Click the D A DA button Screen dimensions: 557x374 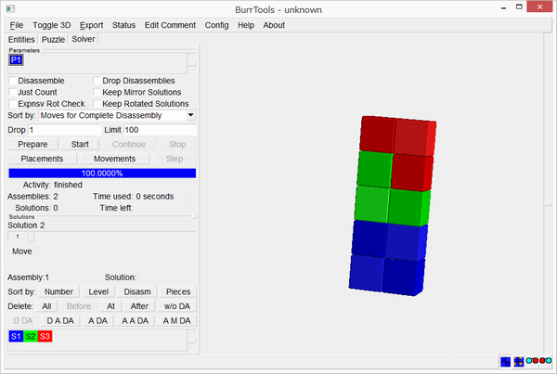coord(60,321)
